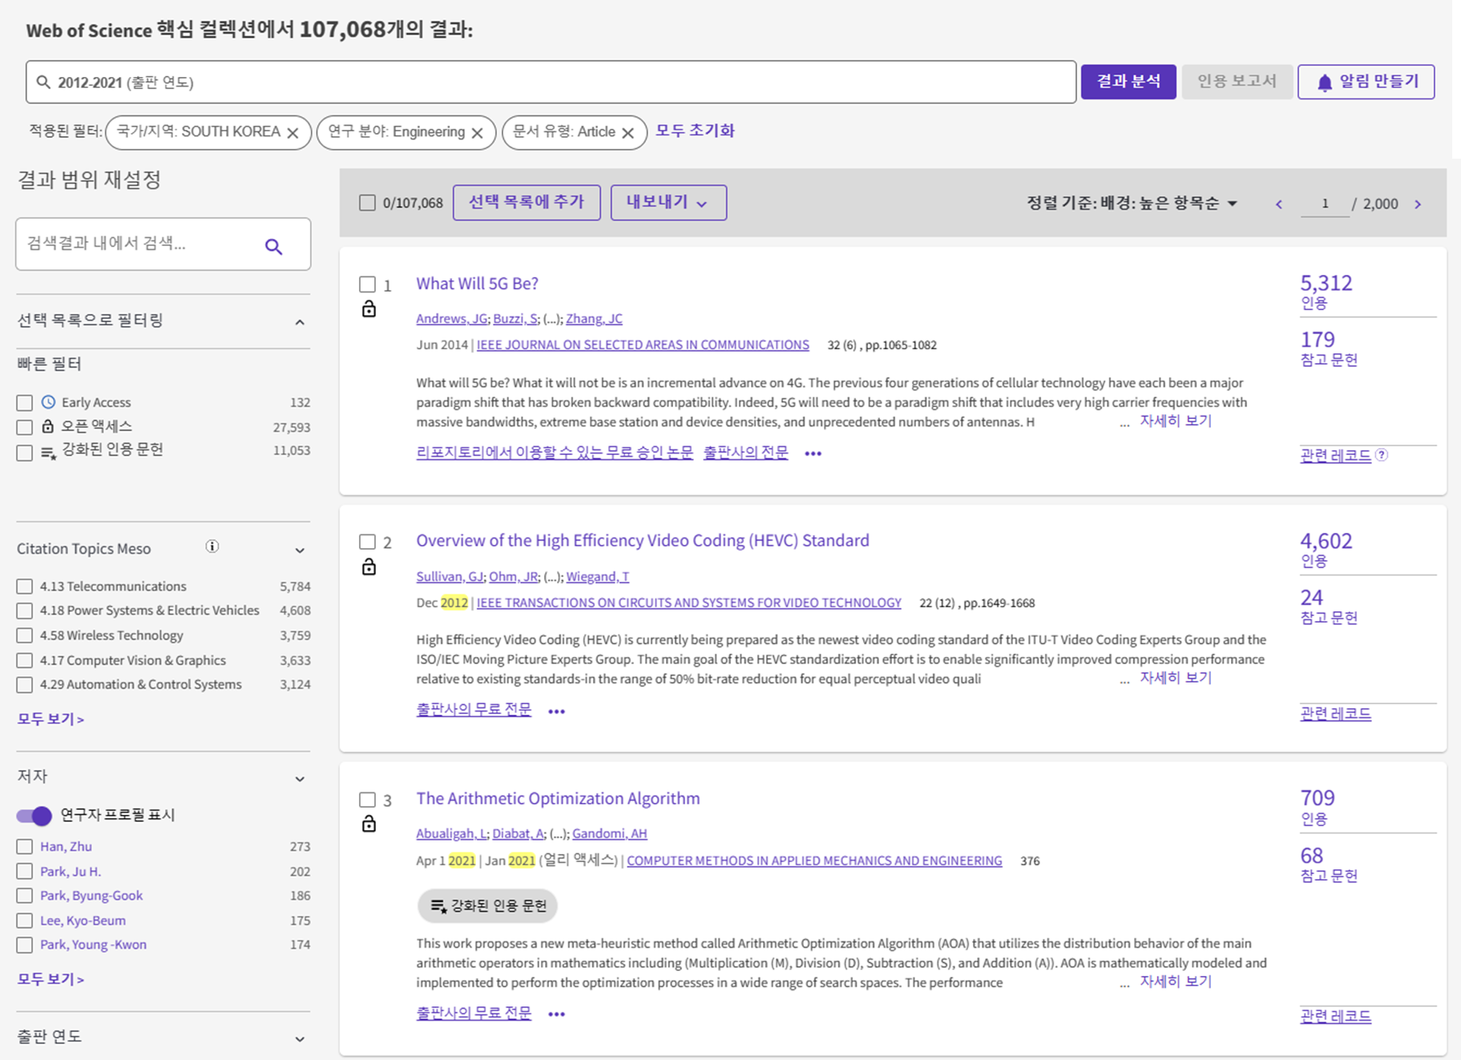The width and height of the screenshot is (1461, 1060).
Task: Remove the SOUTH KOREA country filter
Action: 293,133
